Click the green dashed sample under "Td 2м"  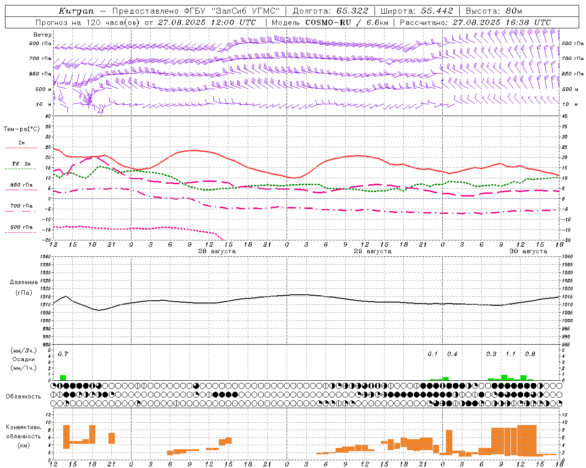pyautogui.click(x=20, y=169)
